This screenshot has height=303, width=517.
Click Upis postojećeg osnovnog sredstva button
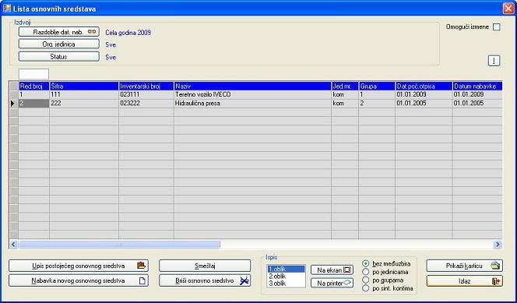[79, 266]
